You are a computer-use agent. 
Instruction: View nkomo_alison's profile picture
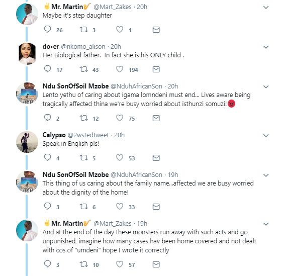27,54
